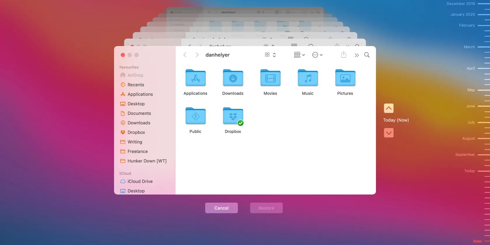Go forward with the right arrow
The width and height of the screenshot is (490, 245).
[197, 55]
